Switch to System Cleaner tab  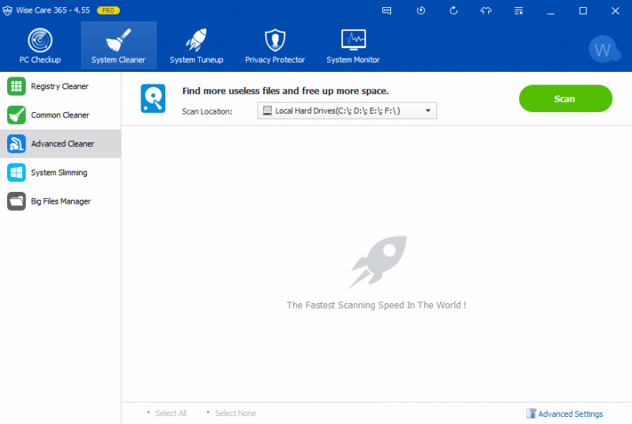[118, 46]
